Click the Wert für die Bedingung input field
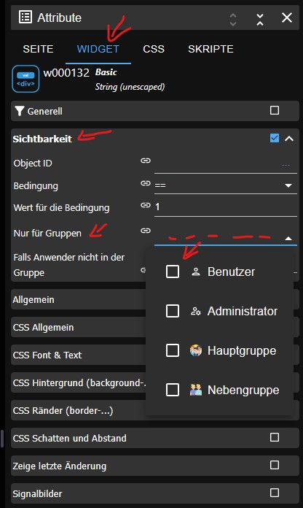 coord(225,207)
